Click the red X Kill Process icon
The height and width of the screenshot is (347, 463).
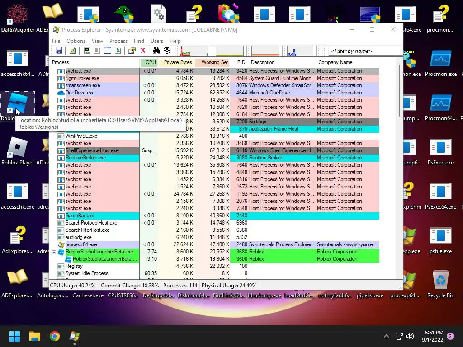click(x=143, y=51)
